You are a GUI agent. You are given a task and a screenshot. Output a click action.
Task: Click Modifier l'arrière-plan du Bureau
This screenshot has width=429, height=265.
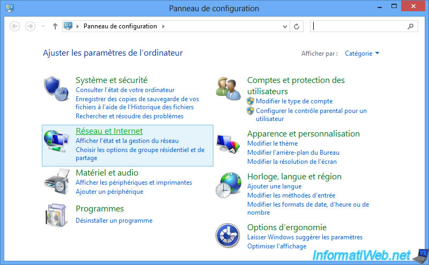click(x=293, y=153)
